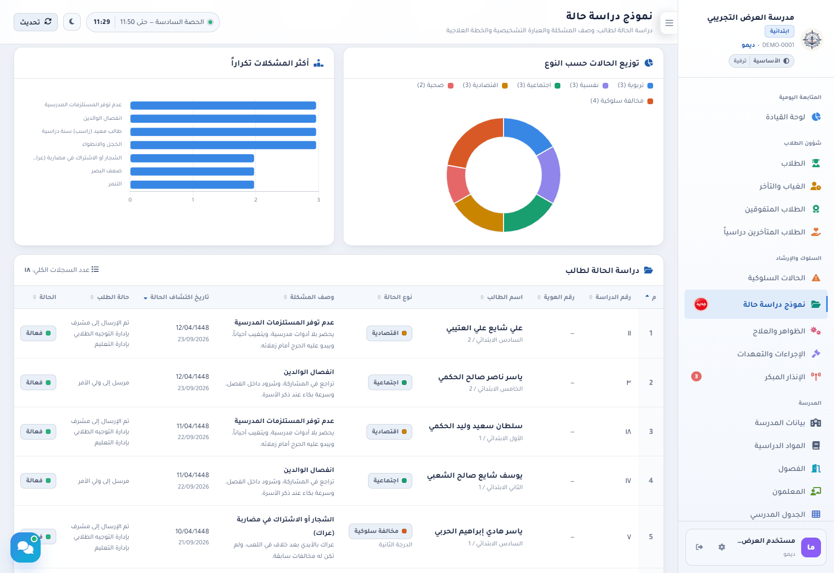This screenshot has width=834, height=573.
Task: Open the لوحة القيادة dashboard icon
Action: (x=816, y=117)
